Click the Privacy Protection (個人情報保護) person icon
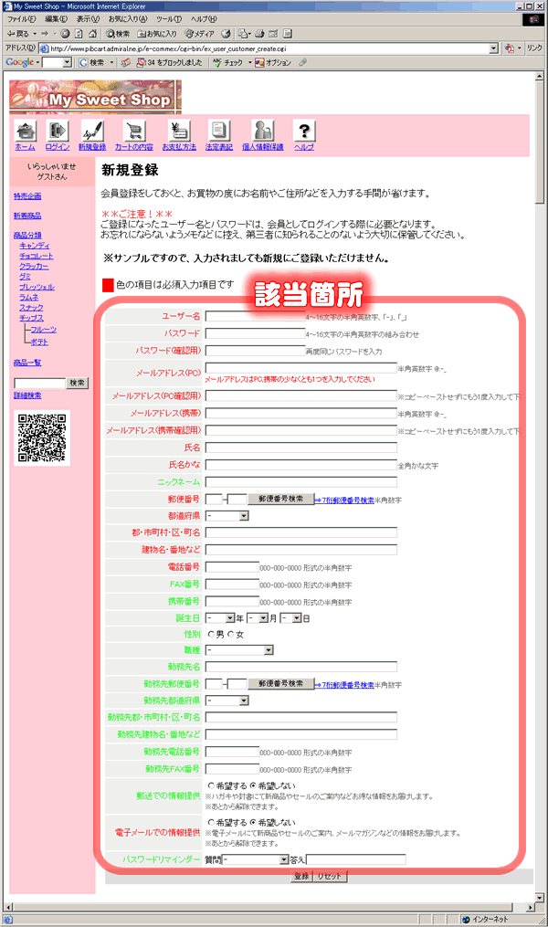 [x=262, y=131]
